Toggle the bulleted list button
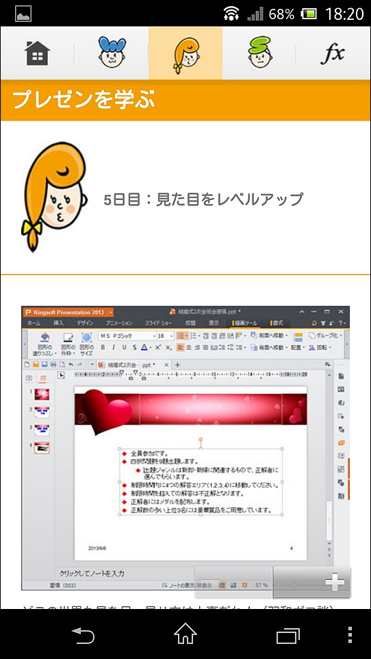The width and height of the screenshot is (371, 659). pos(182,336)
